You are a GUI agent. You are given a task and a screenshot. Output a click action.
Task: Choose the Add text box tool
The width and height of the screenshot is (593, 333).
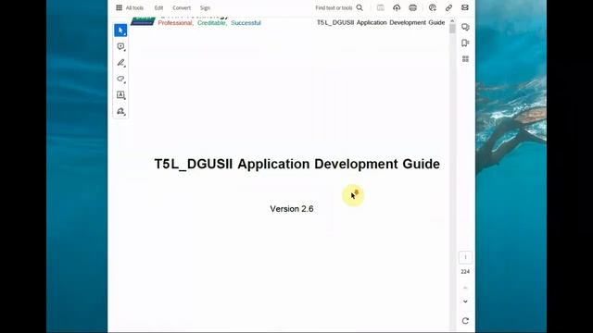click(120, 95)
